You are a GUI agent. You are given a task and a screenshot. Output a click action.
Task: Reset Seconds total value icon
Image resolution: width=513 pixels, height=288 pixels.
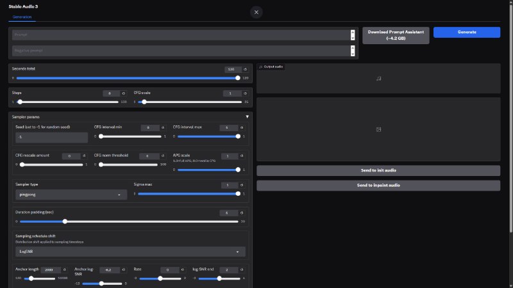pos(245,69)
